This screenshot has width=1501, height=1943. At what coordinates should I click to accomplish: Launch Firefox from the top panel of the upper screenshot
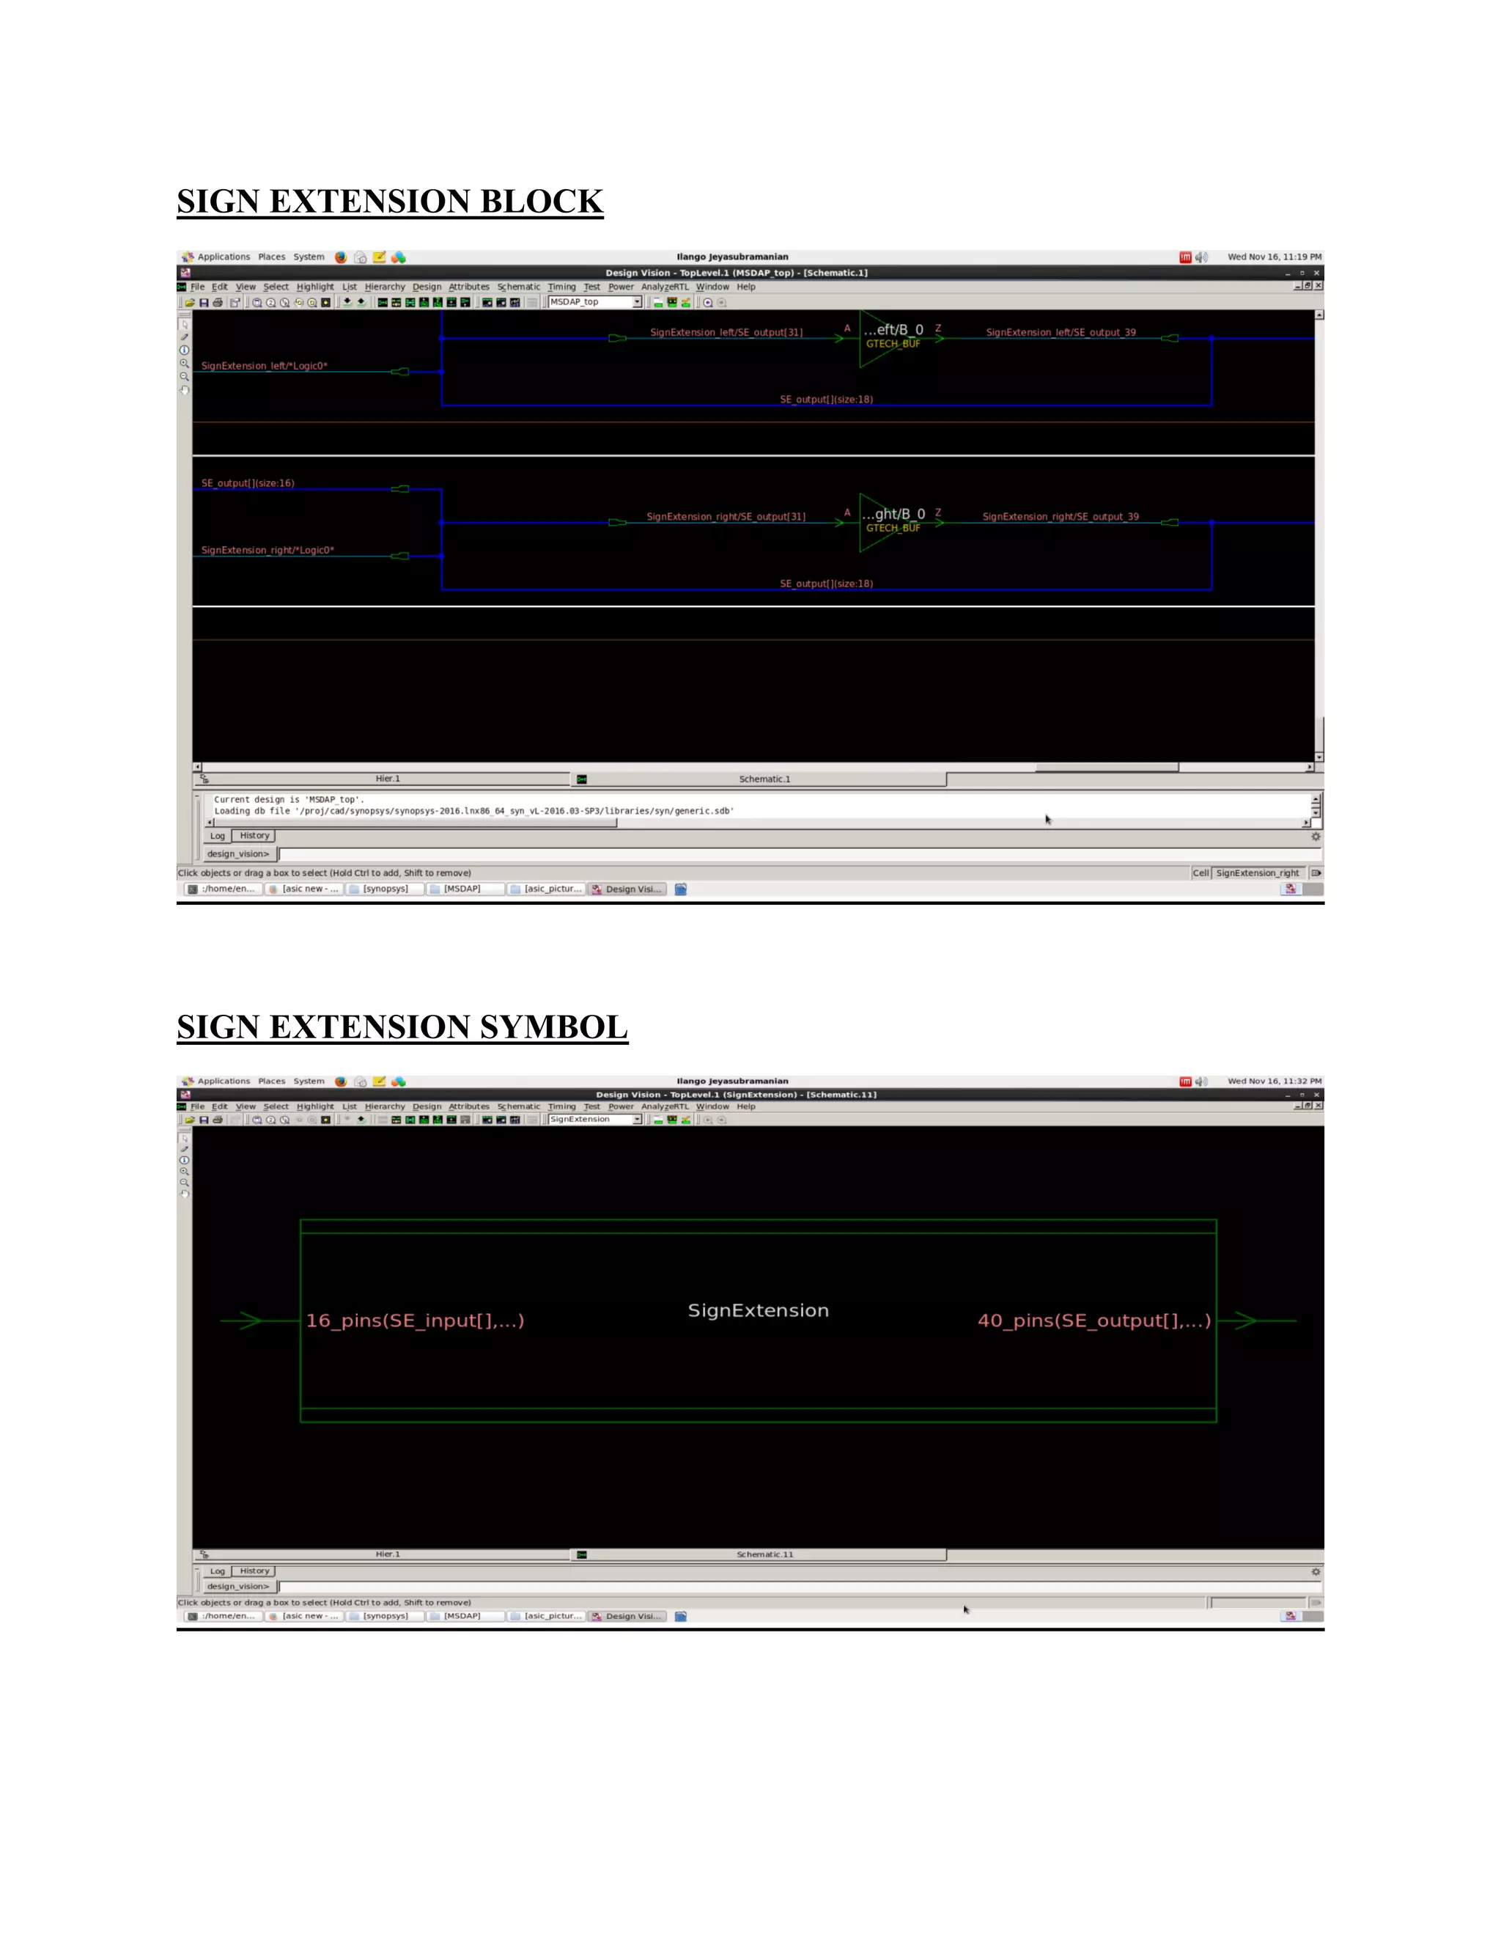(341, 257)
